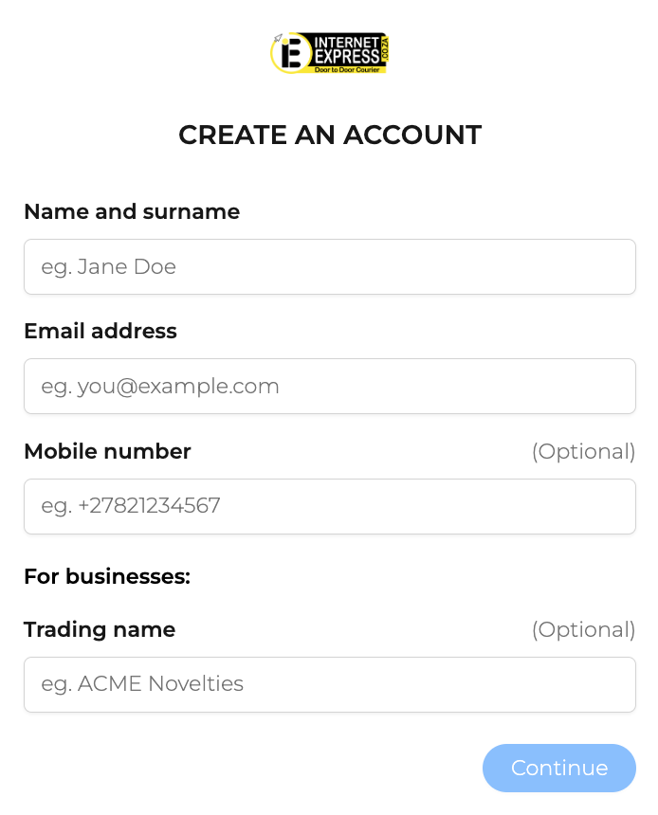The width and height of the screenshot is (658, 815).
Task: Focus the Name and surname field
Action: click(330, 266)
